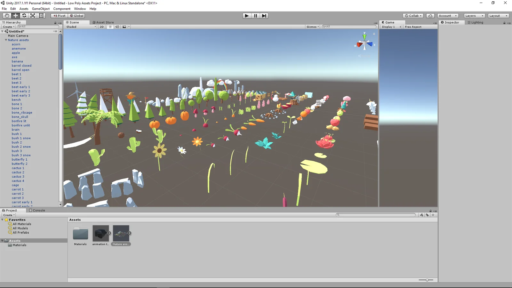Toggle 2D mode in Scene view
The image size is (512, 288).
coord(101,27)
